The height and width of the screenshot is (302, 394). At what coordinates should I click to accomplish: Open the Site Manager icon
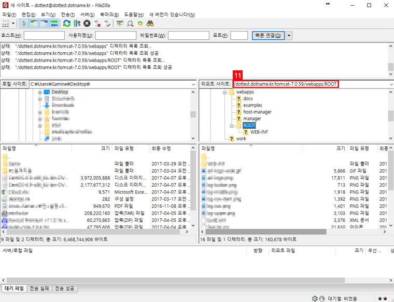(x=7, y=23)
